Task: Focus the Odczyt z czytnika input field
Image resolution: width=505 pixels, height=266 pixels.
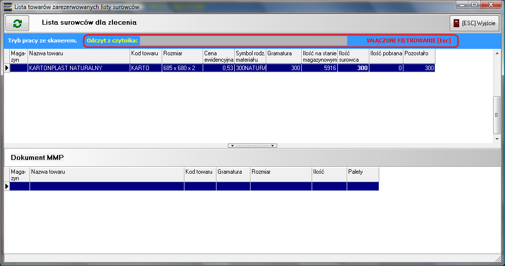Action: point(243,40)
